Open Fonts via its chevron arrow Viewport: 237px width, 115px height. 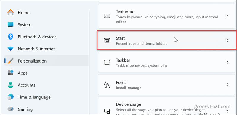tap(228, 85)
